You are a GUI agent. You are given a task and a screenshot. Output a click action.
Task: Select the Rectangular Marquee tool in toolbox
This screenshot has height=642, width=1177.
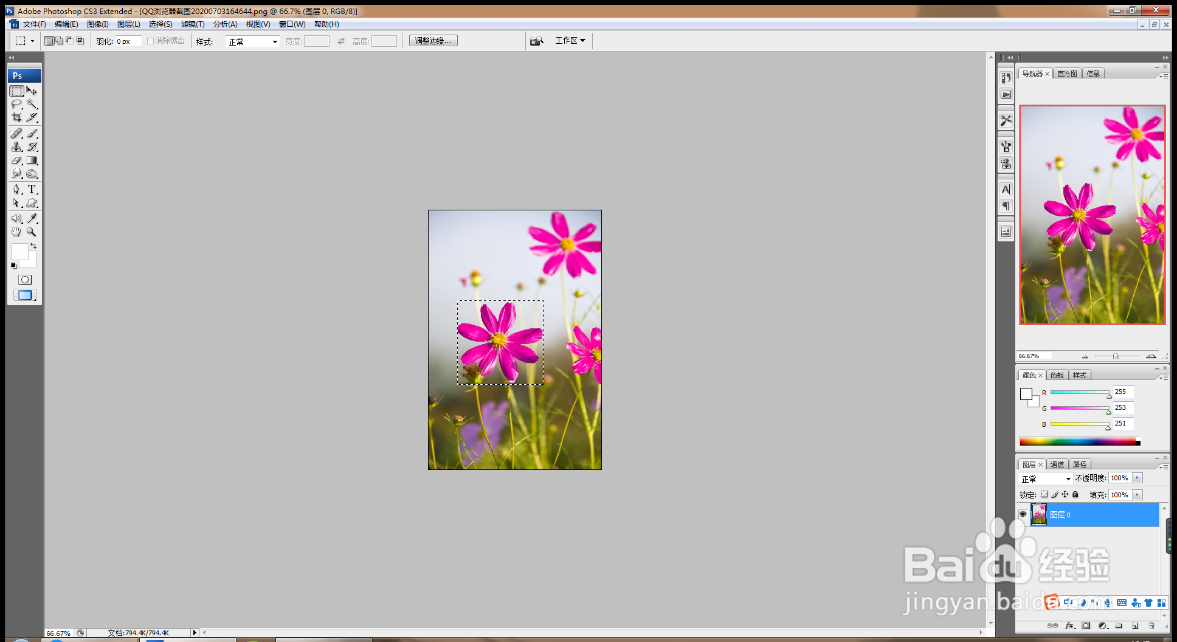coord(17,91)
